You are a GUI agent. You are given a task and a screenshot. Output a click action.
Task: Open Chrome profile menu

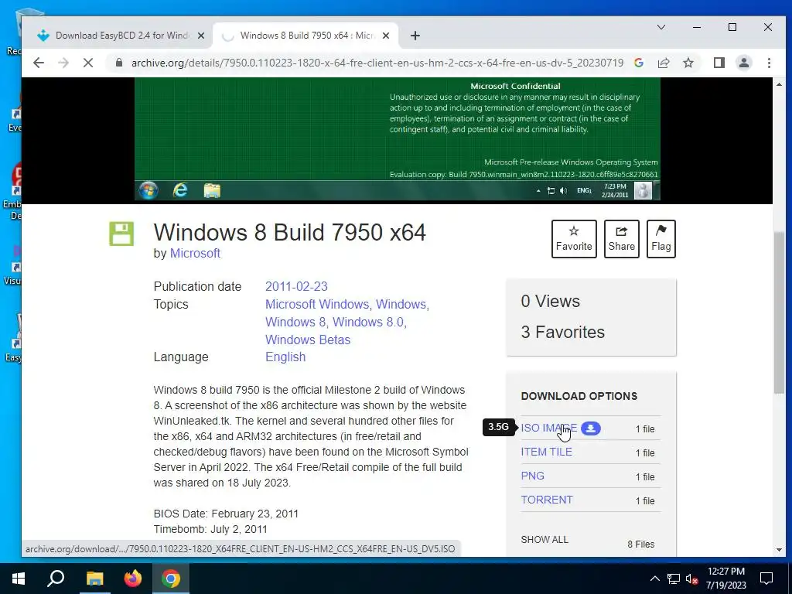coord(744,63)
